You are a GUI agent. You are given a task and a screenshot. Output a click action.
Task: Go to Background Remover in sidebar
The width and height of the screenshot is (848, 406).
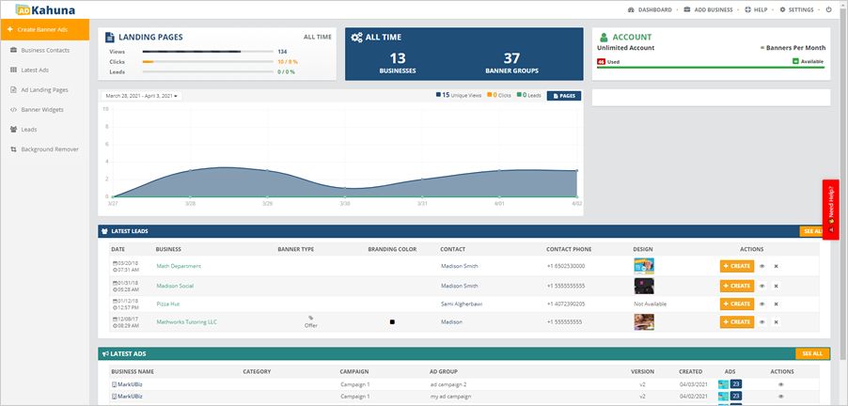click(x=50, y=148)
